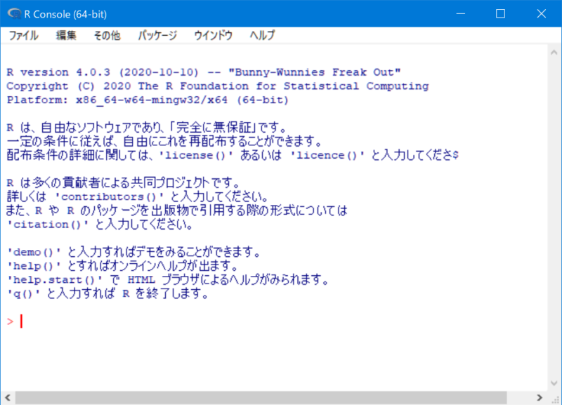The image size is (562, 405).
Task: Click the Copyright 2020 R Foundation line
Action: coord(218,86)
